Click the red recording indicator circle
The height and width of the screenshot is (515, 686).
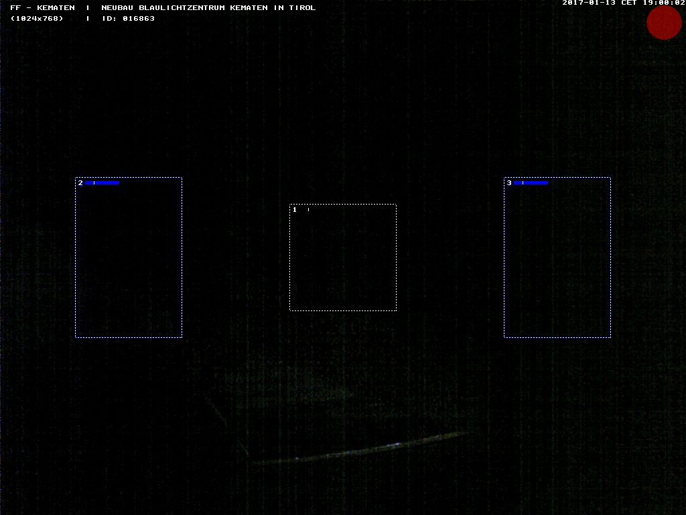[x=664, y=23]
